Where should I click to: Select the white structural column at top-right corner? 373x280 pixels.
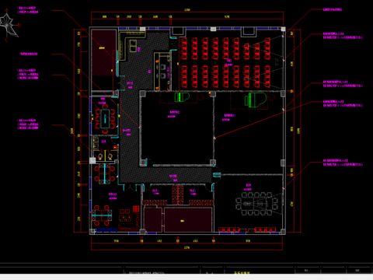coord(283,29)
